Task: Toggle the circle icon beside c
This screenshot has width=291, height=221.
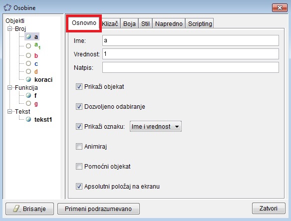Action: point(28,63)
